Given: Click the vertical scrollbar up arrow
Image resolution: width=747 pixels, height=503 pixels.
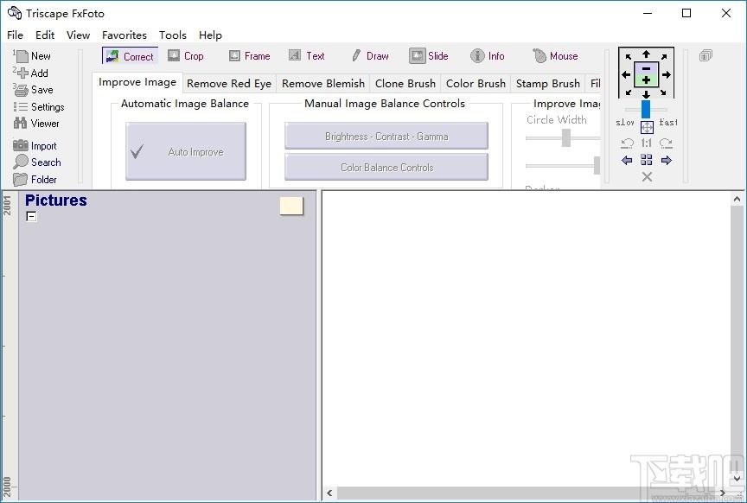Looking at the screenshot, I should tap(737, 199).
